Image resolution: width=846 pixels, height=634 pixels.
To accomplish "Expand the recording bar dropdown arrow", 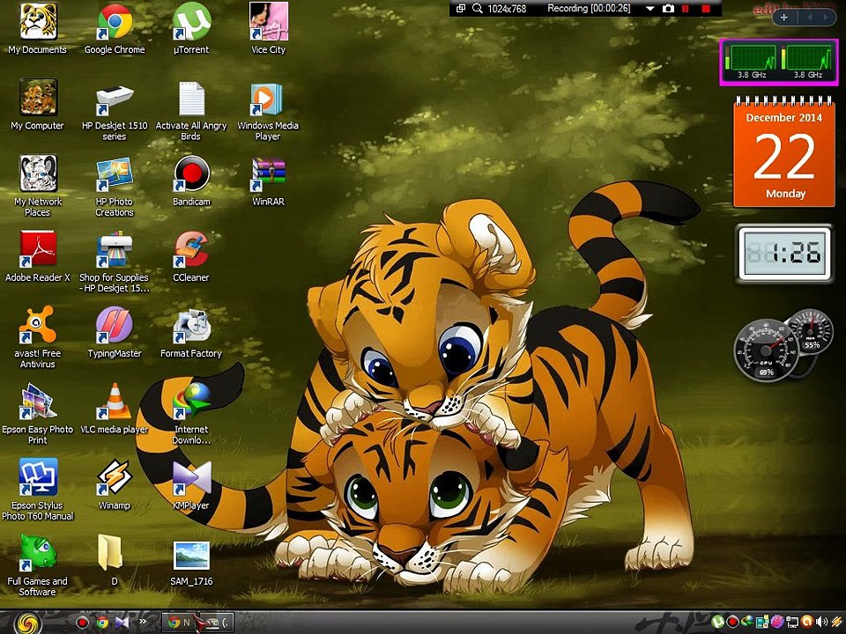I will [x=649, y=9].
